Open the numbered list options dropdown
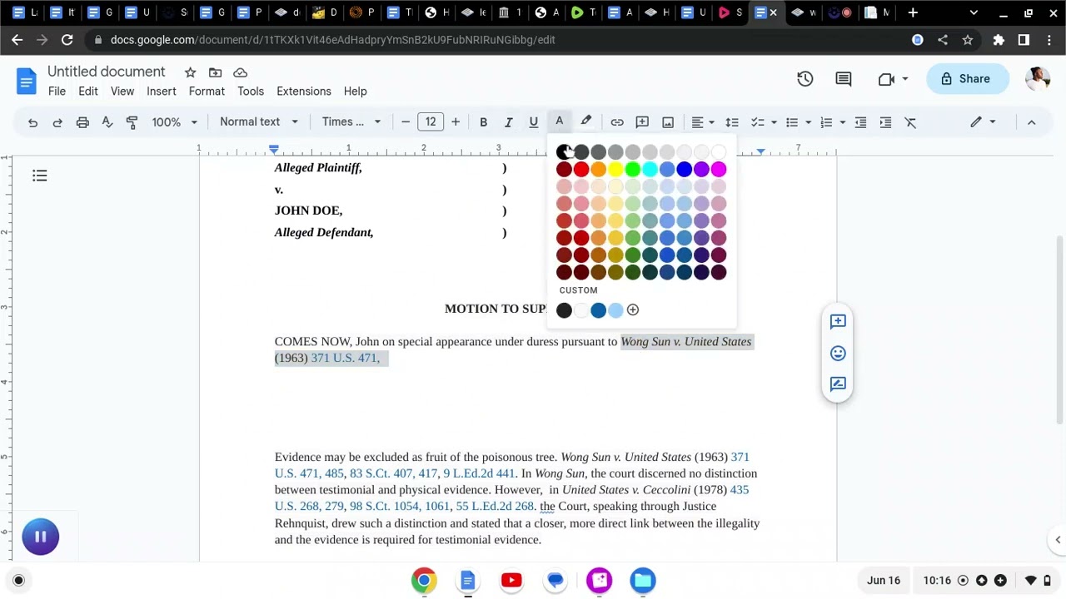This screenshot has width=1066, height=599. coord(832,122)
